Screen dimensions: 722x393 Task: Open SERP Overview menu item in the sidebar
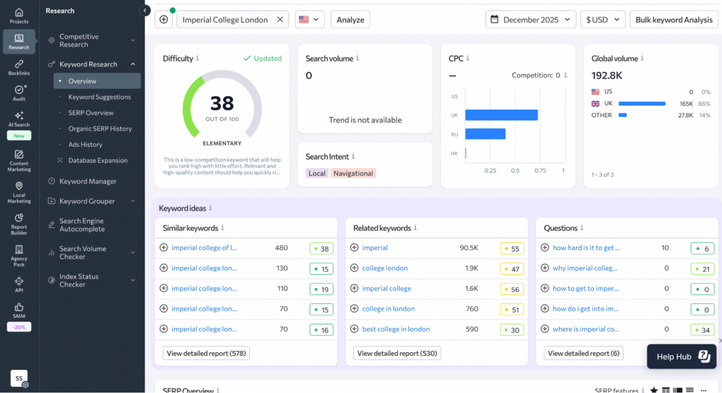tap(91, 112)
